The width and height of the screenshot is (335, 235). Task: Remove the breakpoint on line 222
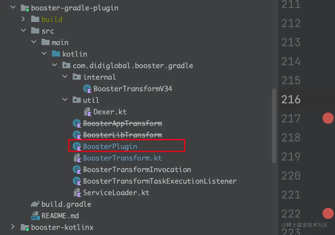[328, 213]
